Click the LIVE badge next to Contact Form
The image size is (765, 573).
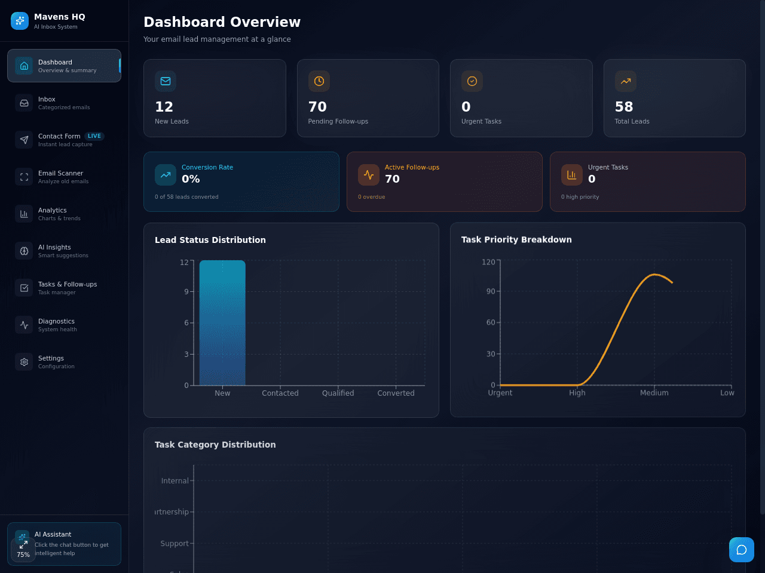point(94,136)
